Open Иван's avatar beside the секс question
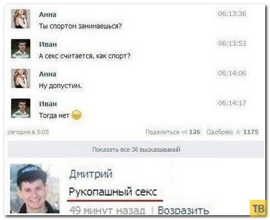Screen dimensions: 270x220 tap(21, 48)
